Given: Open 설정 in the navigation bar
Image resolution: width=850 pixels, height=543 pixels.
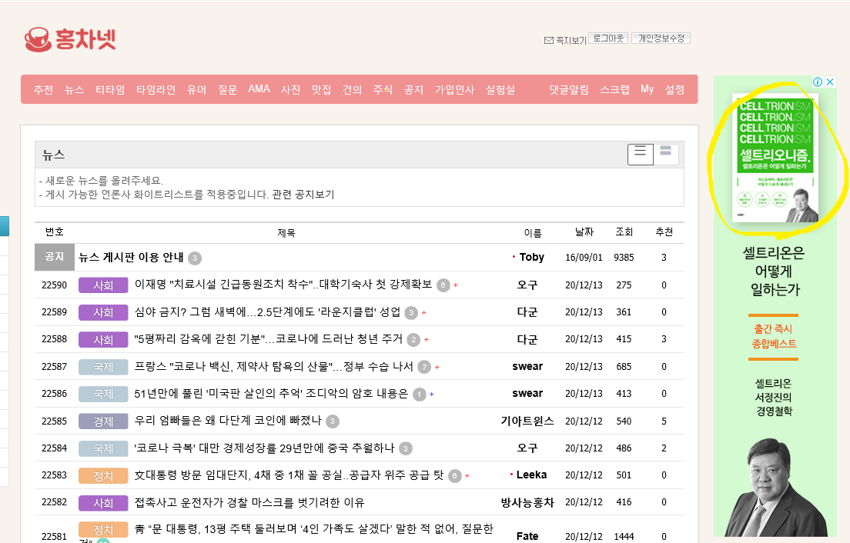Looking at the screenshot, I should click(x=674, y=89).
